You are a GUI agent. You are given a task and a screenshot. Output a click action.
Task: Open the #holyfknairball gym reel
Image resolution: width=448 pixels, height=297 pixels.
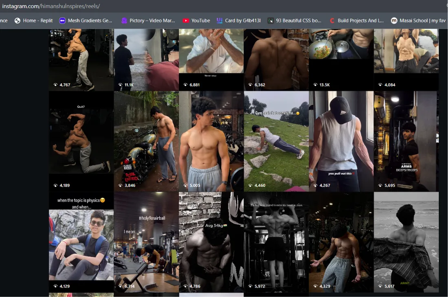coord(146,242)
